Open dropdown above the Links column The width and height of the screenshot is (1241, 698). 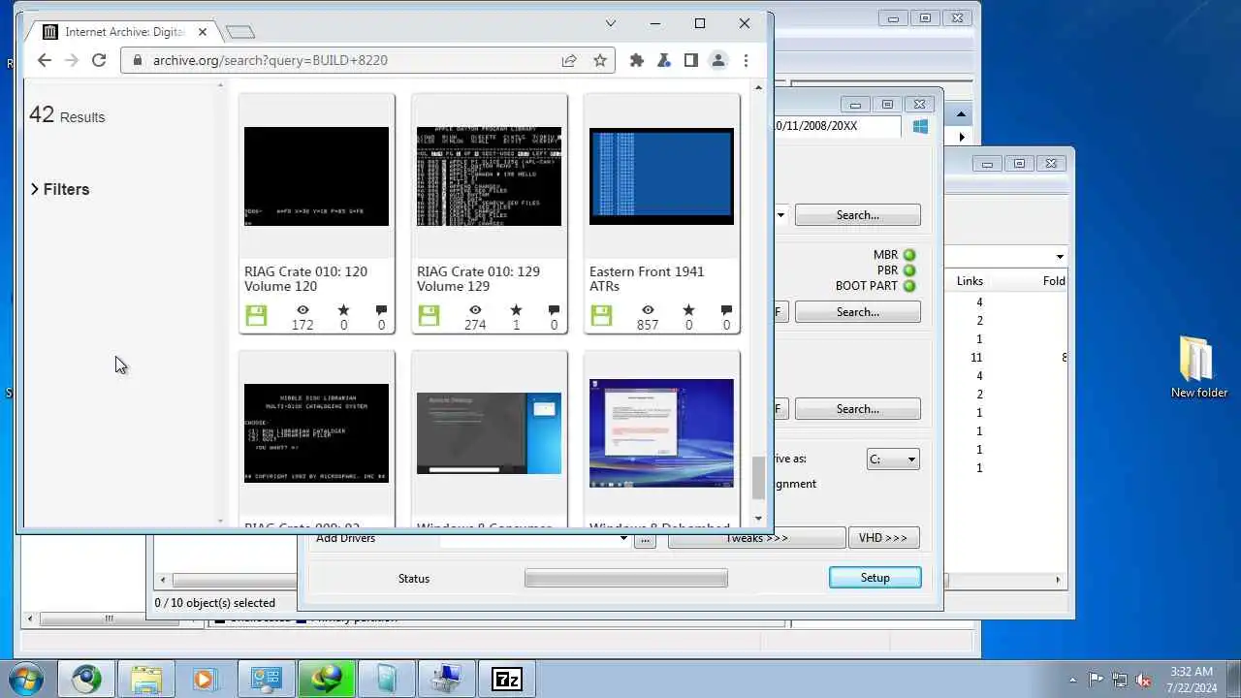pyautogui.click(x=1059, y=257)
